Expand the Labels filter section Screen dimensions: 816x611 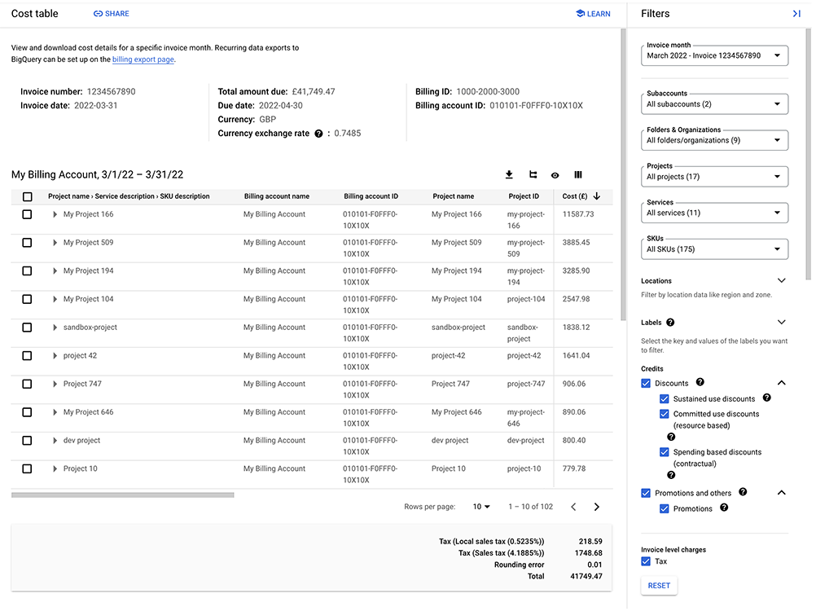tap(781, 322)
